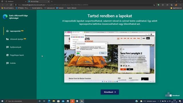183x103 pixels.
Task: Click the icon at address bar's right end
Action: pyautogui.click(x=154, y=5)
